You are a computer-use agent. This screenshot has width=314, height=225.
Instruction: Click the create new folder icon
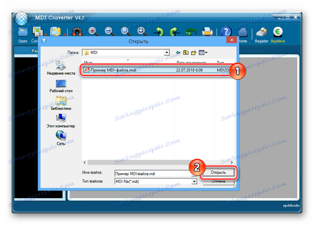click(x=193, y=52)
